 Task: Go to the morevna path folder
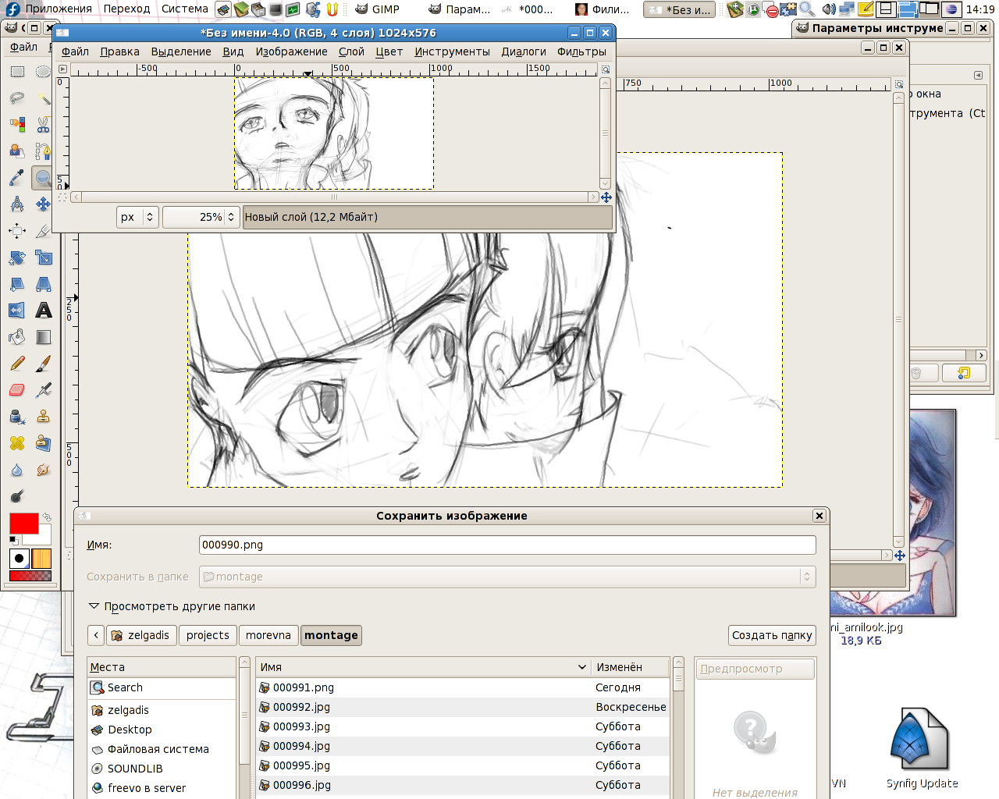point(268,635)
